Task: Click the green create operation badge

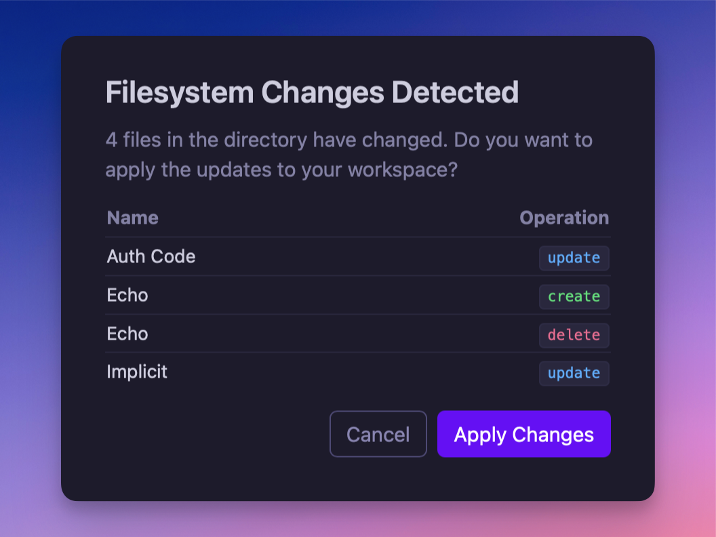Action: [574, 296]
